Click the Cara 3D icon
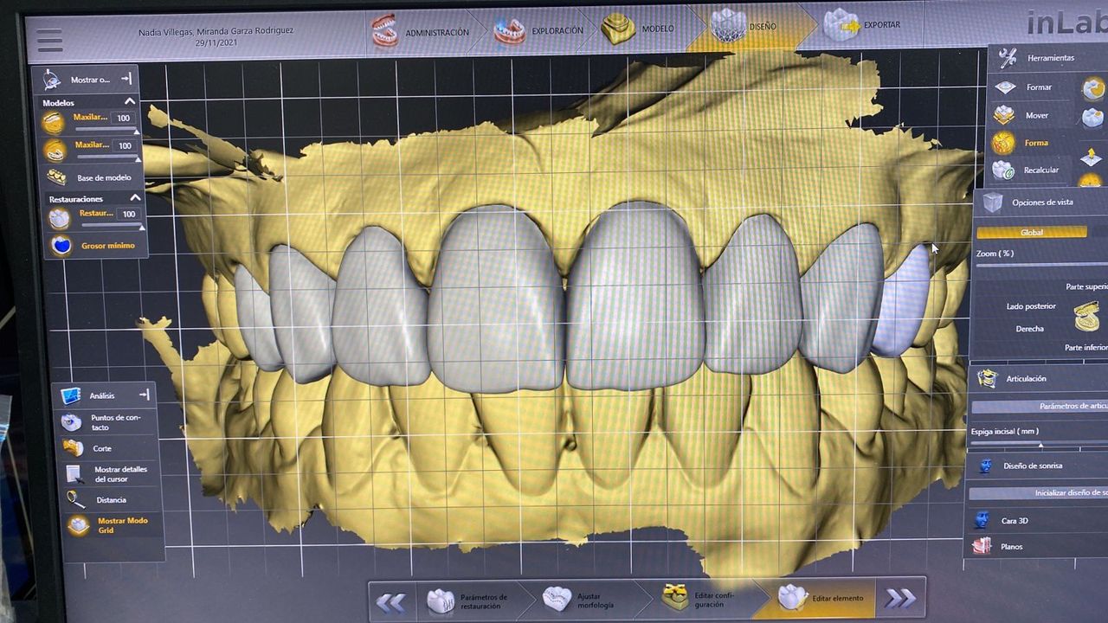Viewport: 1108px width, 623px height. 982,520
